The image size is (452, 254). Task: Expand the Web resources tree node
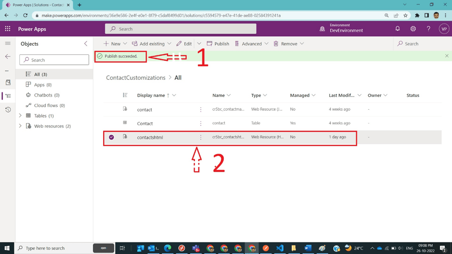tap(20, 126)
